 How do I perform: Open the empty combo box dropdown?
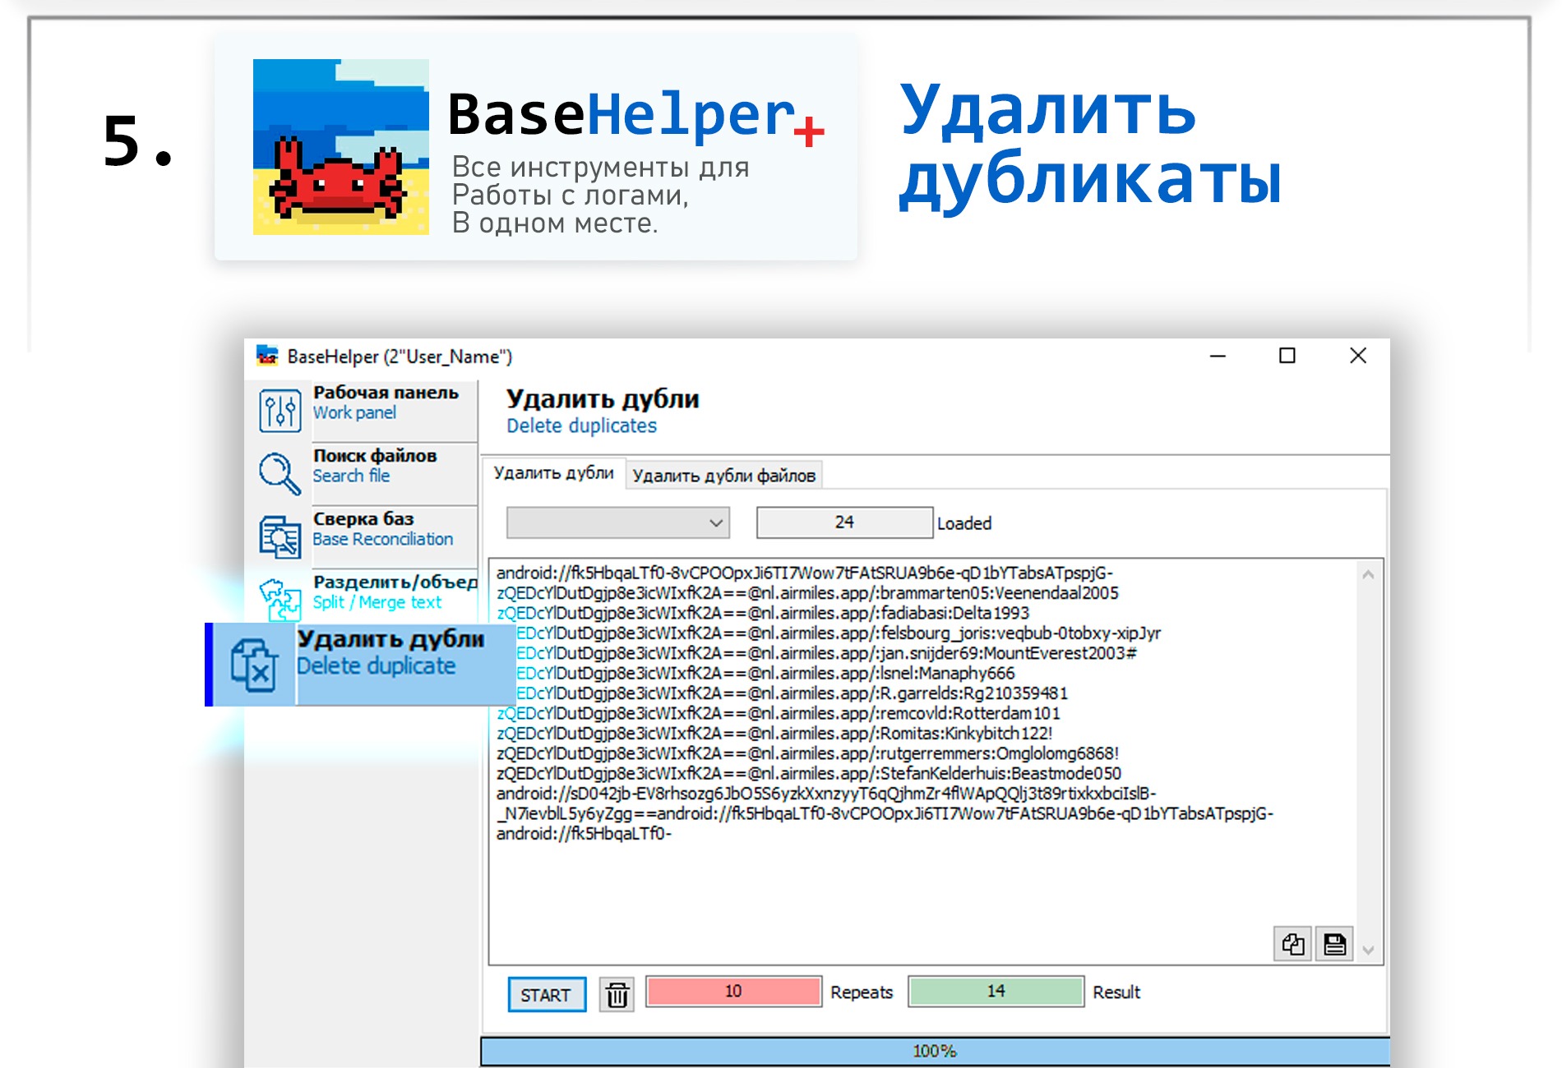(x=618, y=522)
